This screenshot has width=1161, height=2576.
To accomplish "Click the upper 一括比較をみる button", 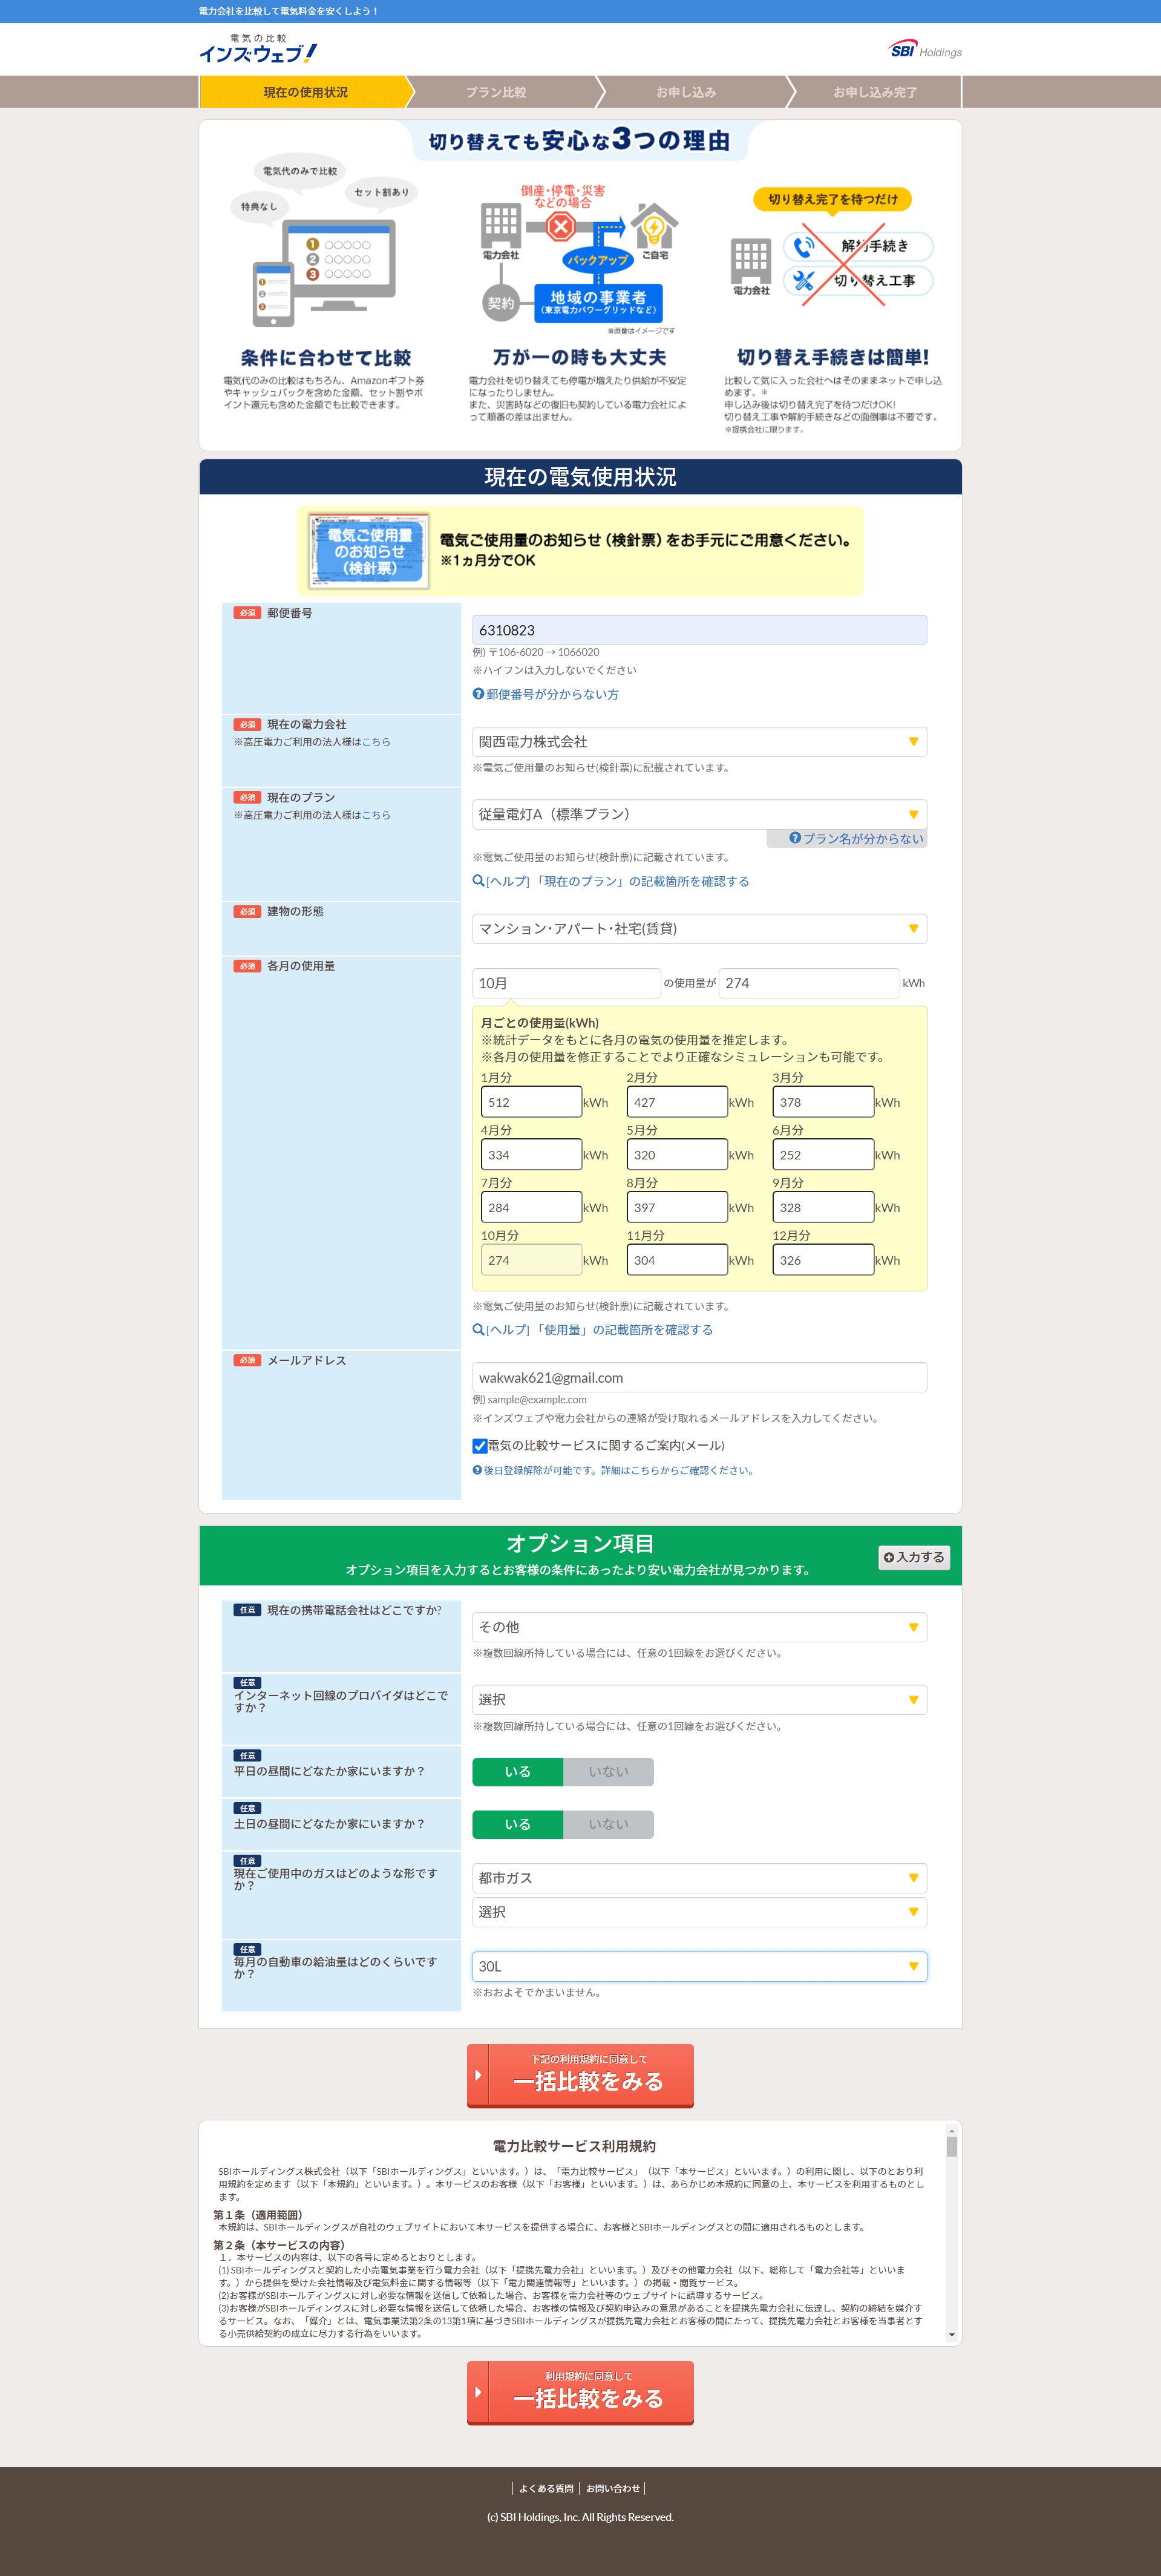I will tap(580, 2075).
